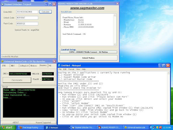The width and height of the screenshot is (173, 130).
Task: Click the yellow security shield tray icon
Action: click(157, 128)
